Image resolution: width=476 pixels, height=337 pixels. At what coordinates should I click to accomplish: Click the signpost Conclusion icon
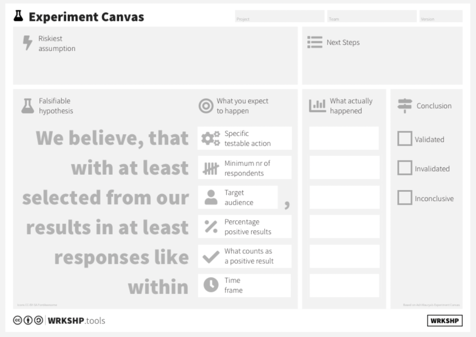coord(405,106)
